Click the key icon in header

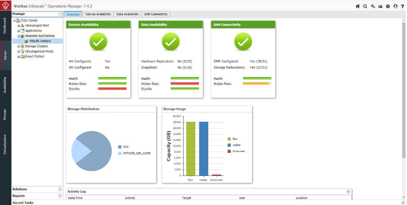[x=373, y=6]
